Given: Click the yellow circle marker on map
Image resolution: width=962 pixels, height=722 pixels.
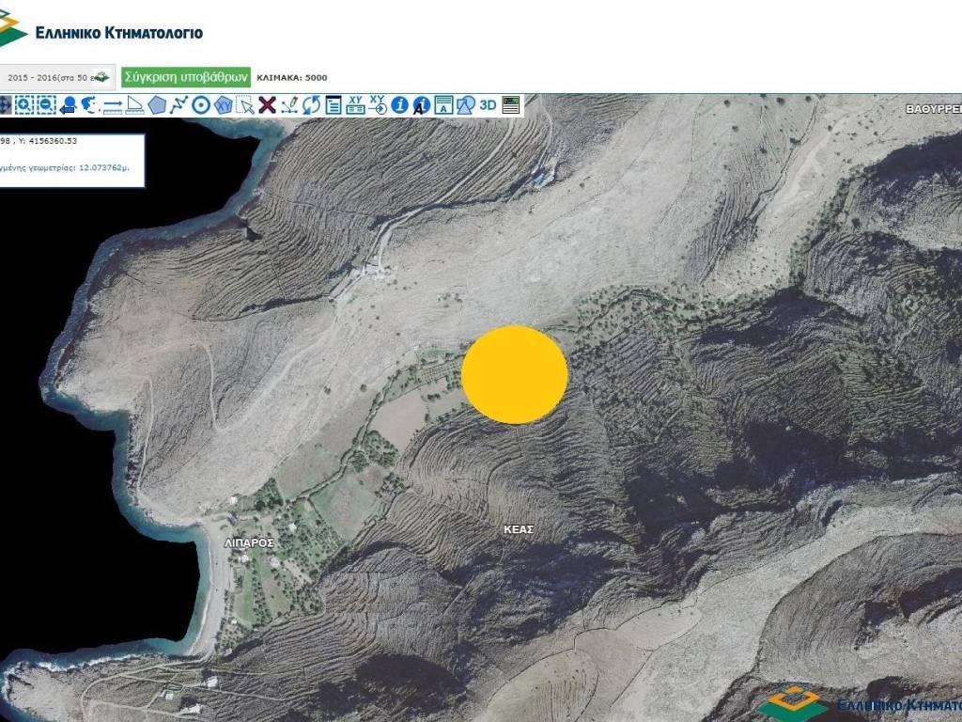Looking at the screenshot, I should tap(515, 374).
